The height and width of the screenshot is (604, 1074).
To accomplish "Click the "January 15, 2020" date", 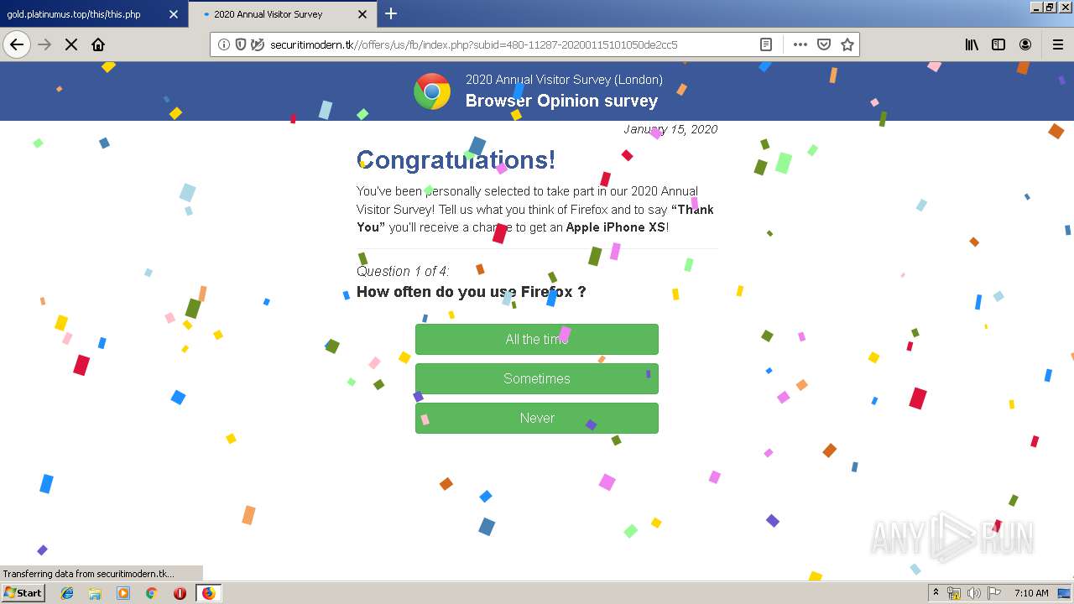I will tap(670, 129).
